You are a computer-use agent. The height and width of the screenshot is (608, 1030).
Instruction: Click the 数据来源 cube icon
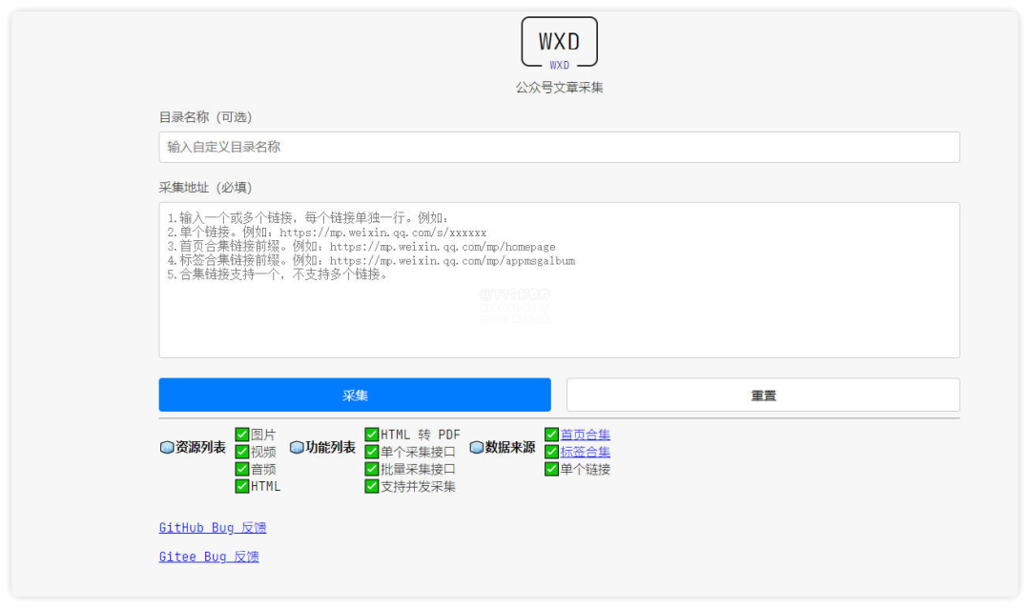(477, 447)
